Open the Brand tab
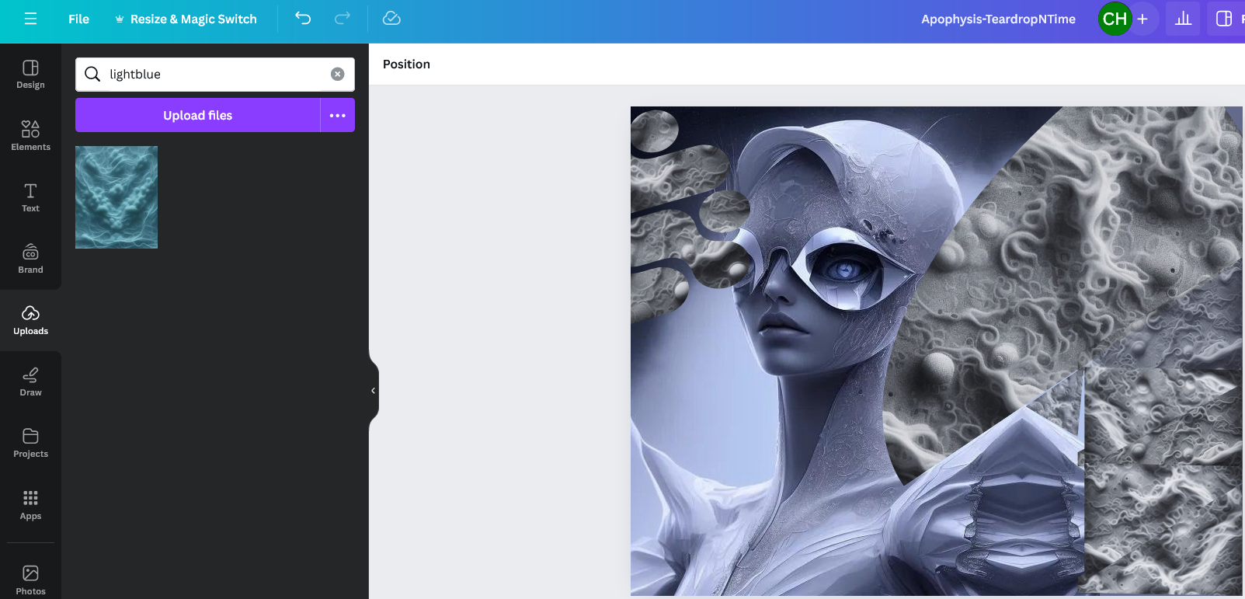The height and width of the screenshot is (599, 1245). point(30,259)
